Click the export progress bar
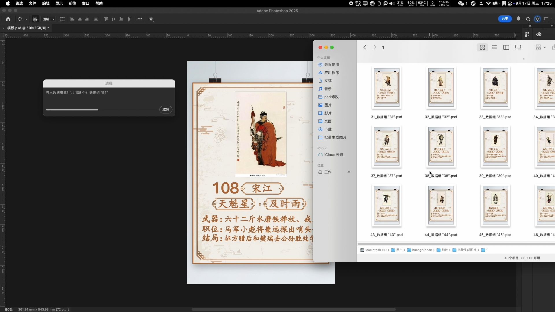Viewport: 555px width, 312px height. point(101,110)
